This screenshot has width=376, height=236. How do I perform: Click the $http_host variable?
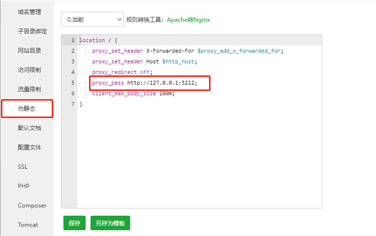pos(178,61)
